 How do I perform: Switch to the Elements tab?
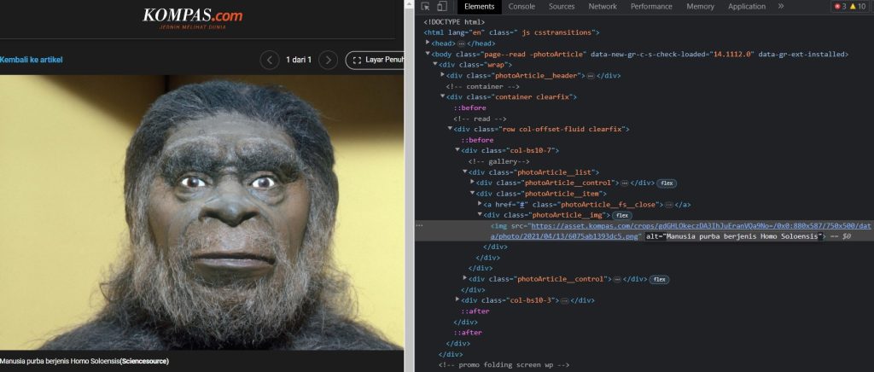point(480,7)
